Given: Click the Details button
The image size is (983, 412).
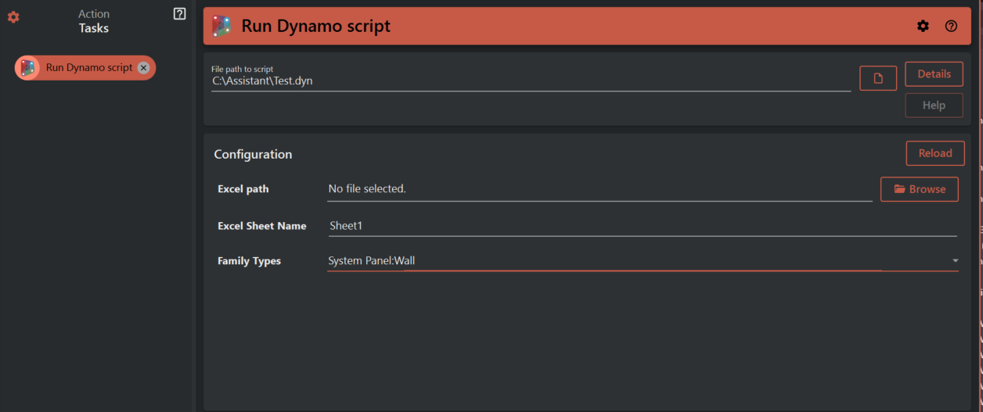Looking at the screenshot, I should click(934, 73).
